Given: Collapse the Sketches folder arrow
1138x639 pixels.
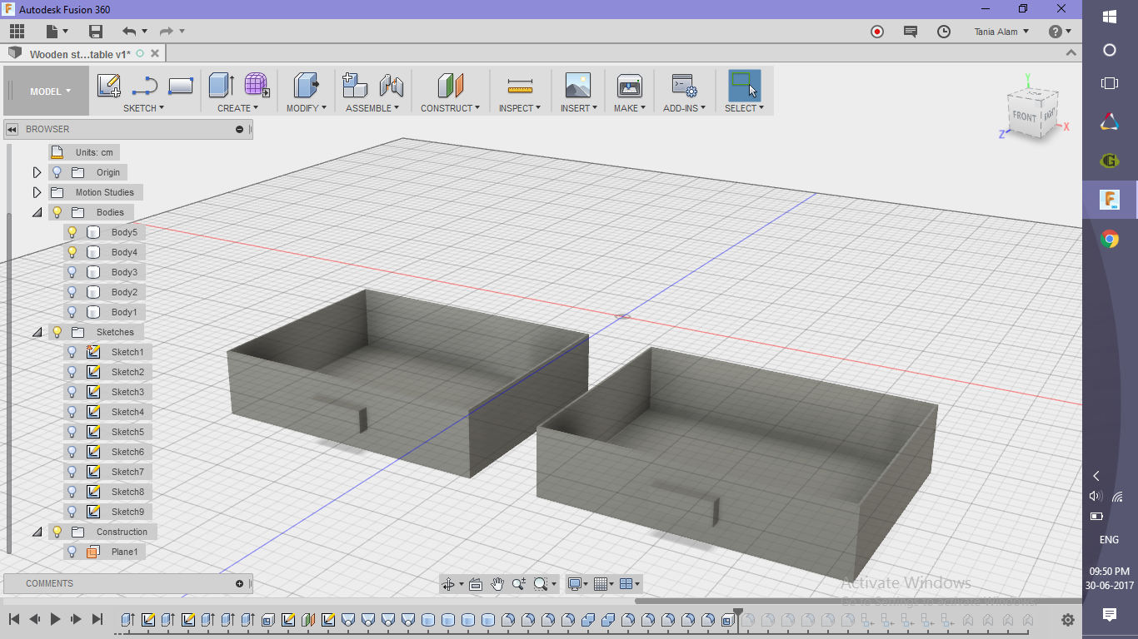Looking at the screenshot, I should [37, 332].
